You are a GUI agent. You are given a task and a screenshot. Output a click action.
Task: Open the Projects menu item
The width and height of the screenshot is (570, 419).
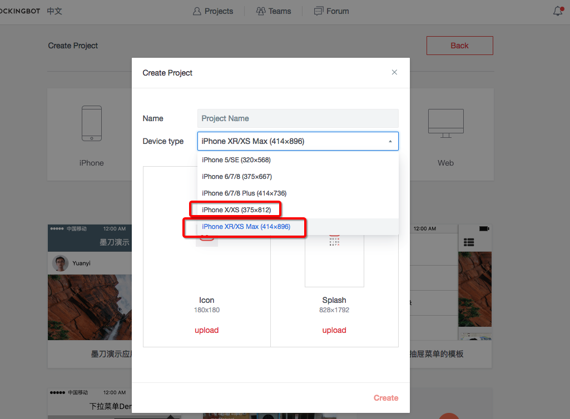tap(219, 11)
